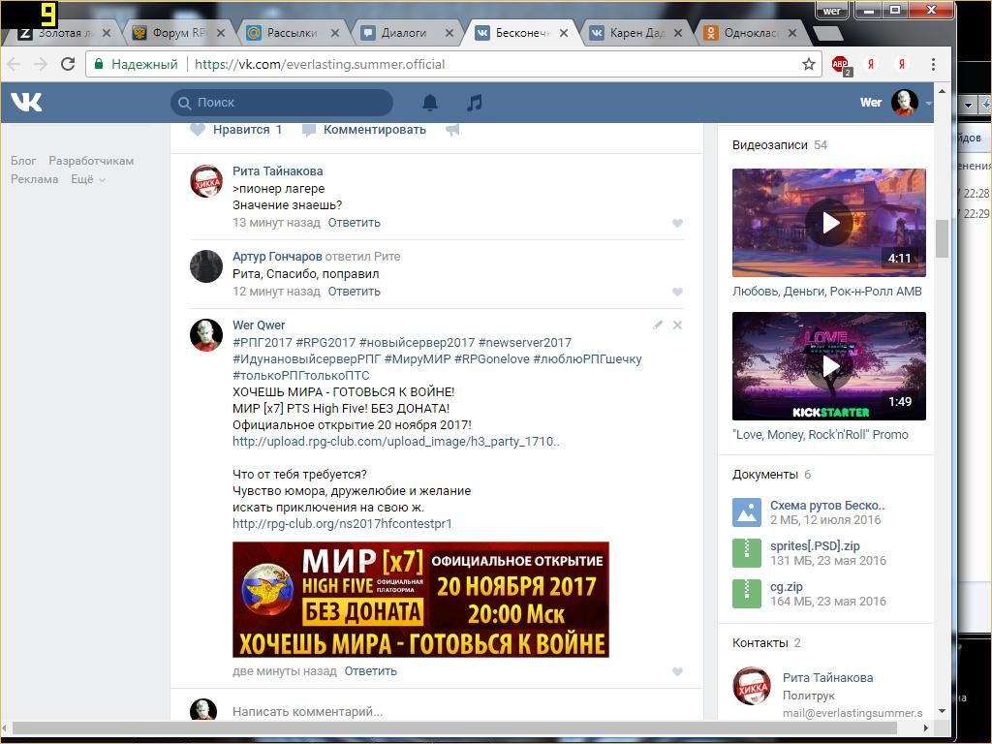Like Рита Тайнакова's comment with the heart
This screenshot has height=744, width=992.
pos(677,223)
